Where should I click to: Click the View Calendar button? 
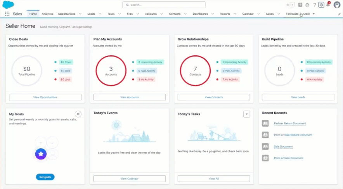coord(130,179)
